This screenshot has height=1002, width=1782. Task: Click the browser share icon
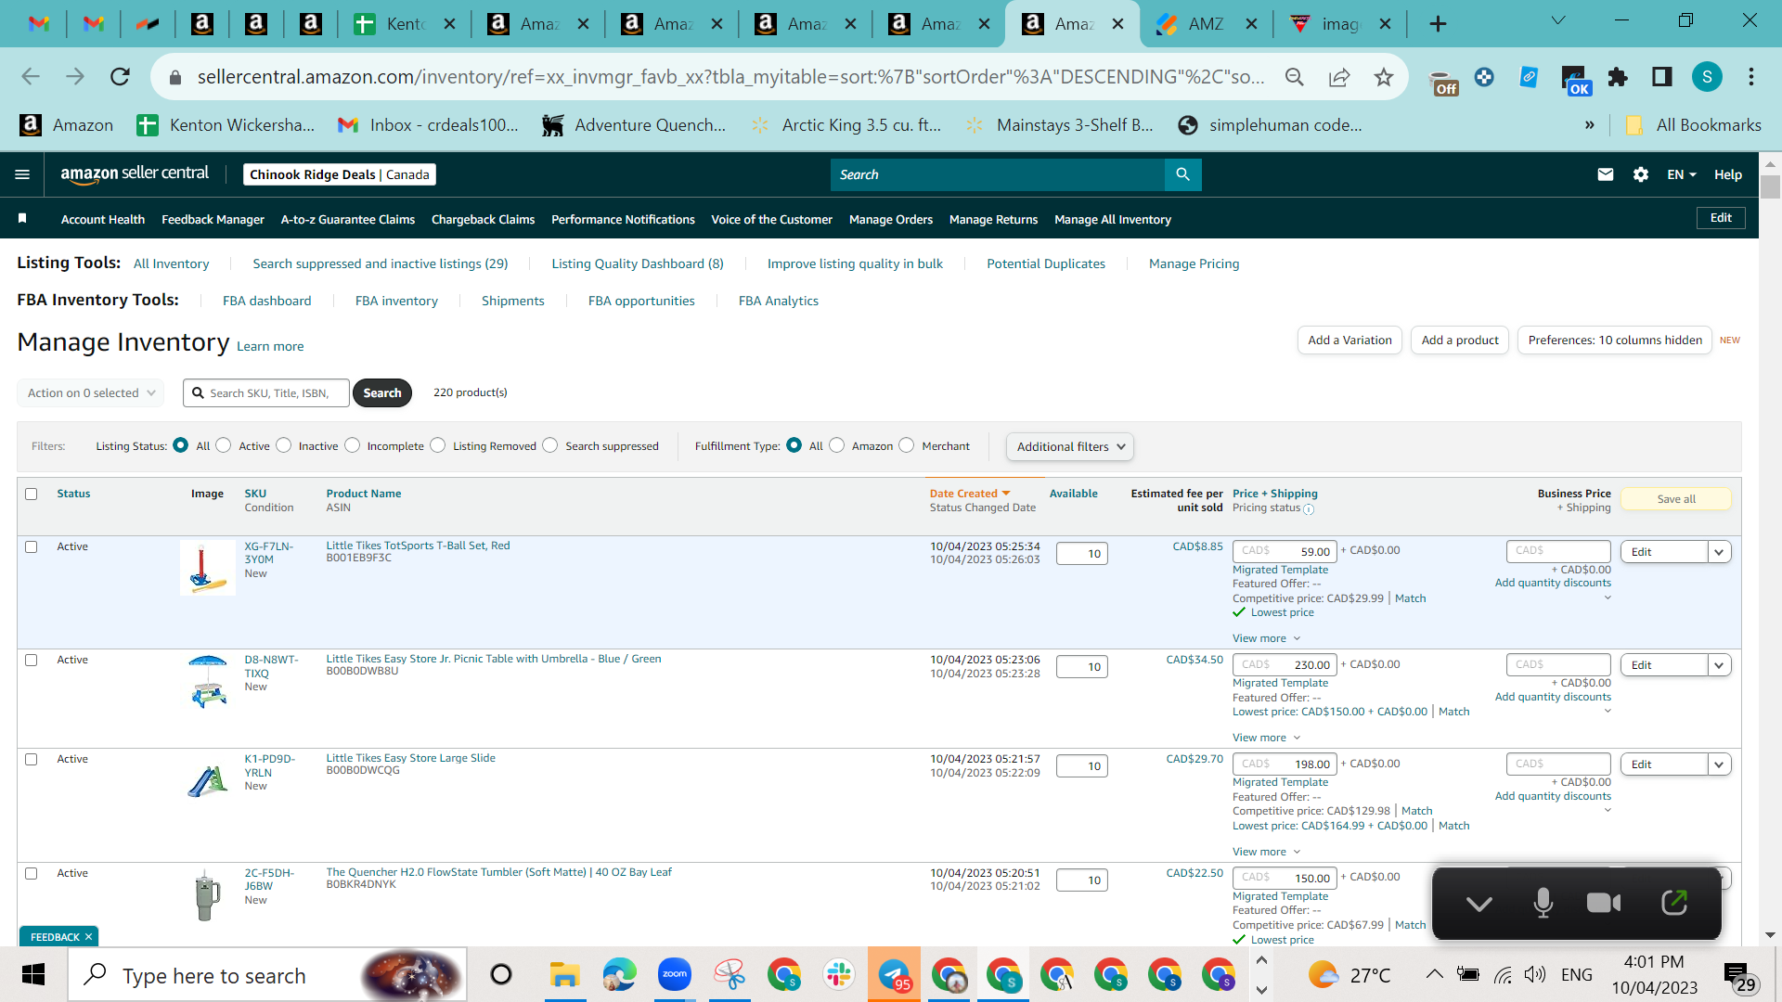tap(1339, 77)
